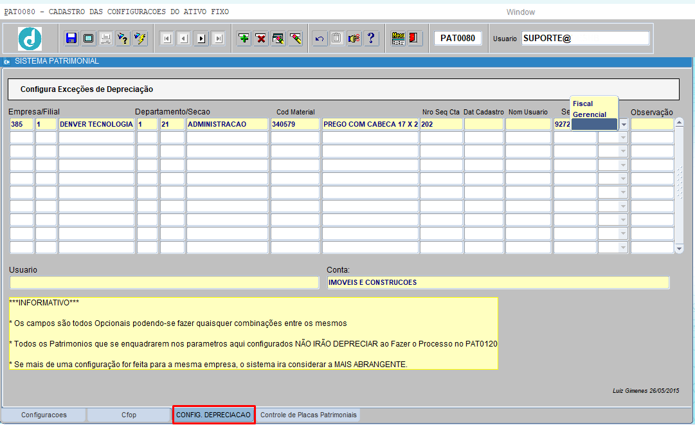Click the clear block eraser icon

click(x=278, y=39)
